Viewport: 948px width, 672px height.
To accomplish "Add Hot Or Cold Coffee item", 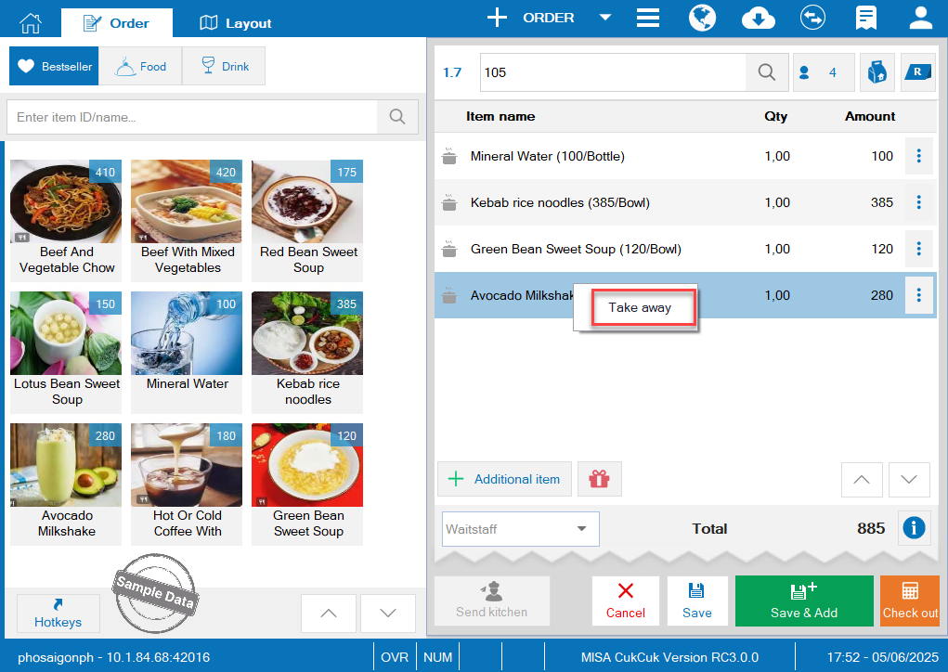I will tap(187, 484).
